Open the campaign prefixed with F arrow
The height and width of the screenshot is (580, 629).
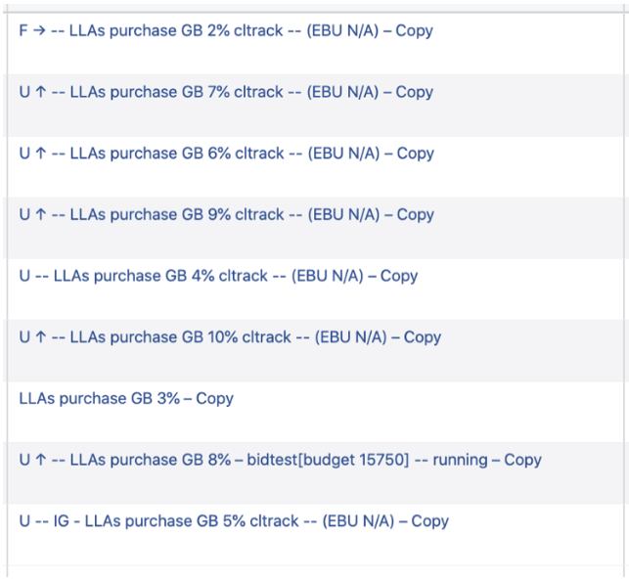(226, 31)
